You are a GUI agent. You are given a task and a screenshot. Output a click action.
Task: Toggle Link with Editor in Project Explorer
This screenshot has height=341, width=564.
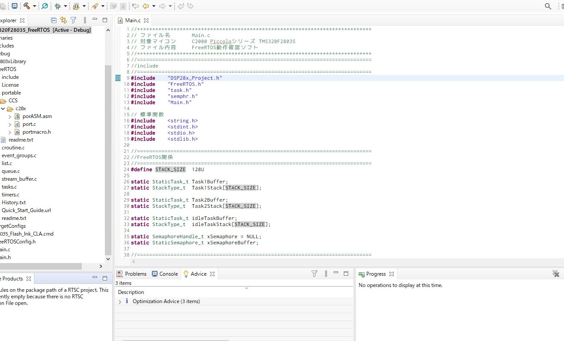click(x=64, y=20)
